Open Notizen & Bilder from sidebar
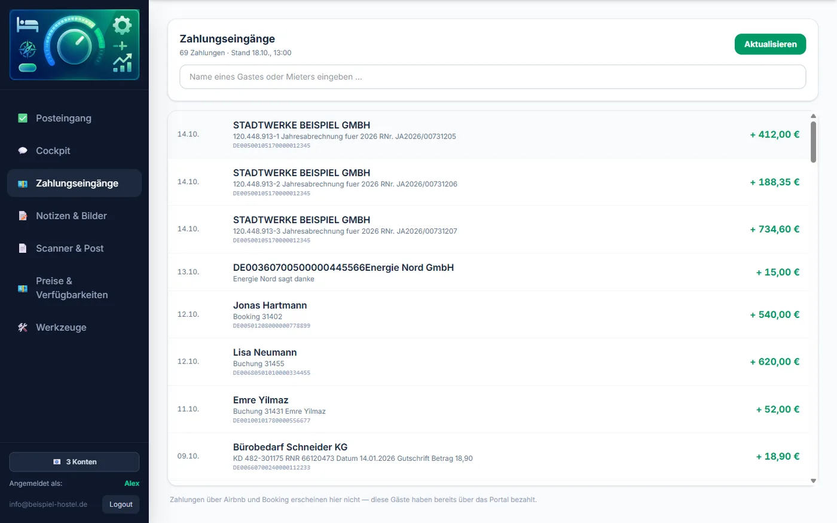Screen dimensions: 837x523 (74, 216)
